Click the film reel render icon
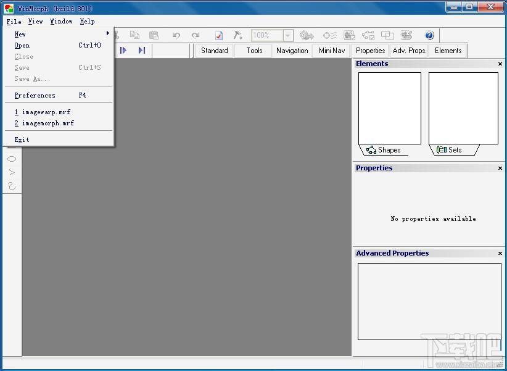The width and height of the screenshot is (507, 371). click(x=307, y=35)
